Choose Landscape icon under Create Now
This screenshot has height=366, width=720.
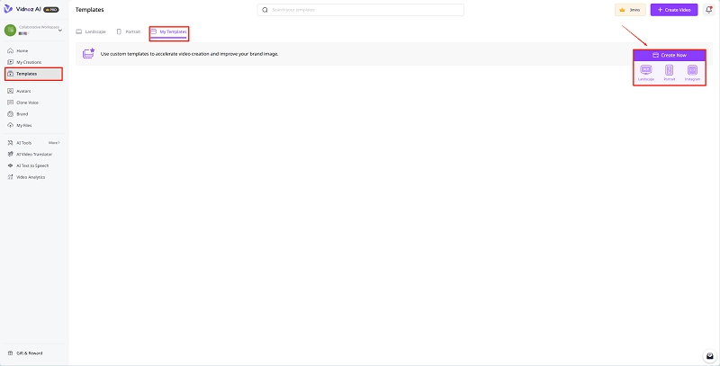click(x=646, y=72)
